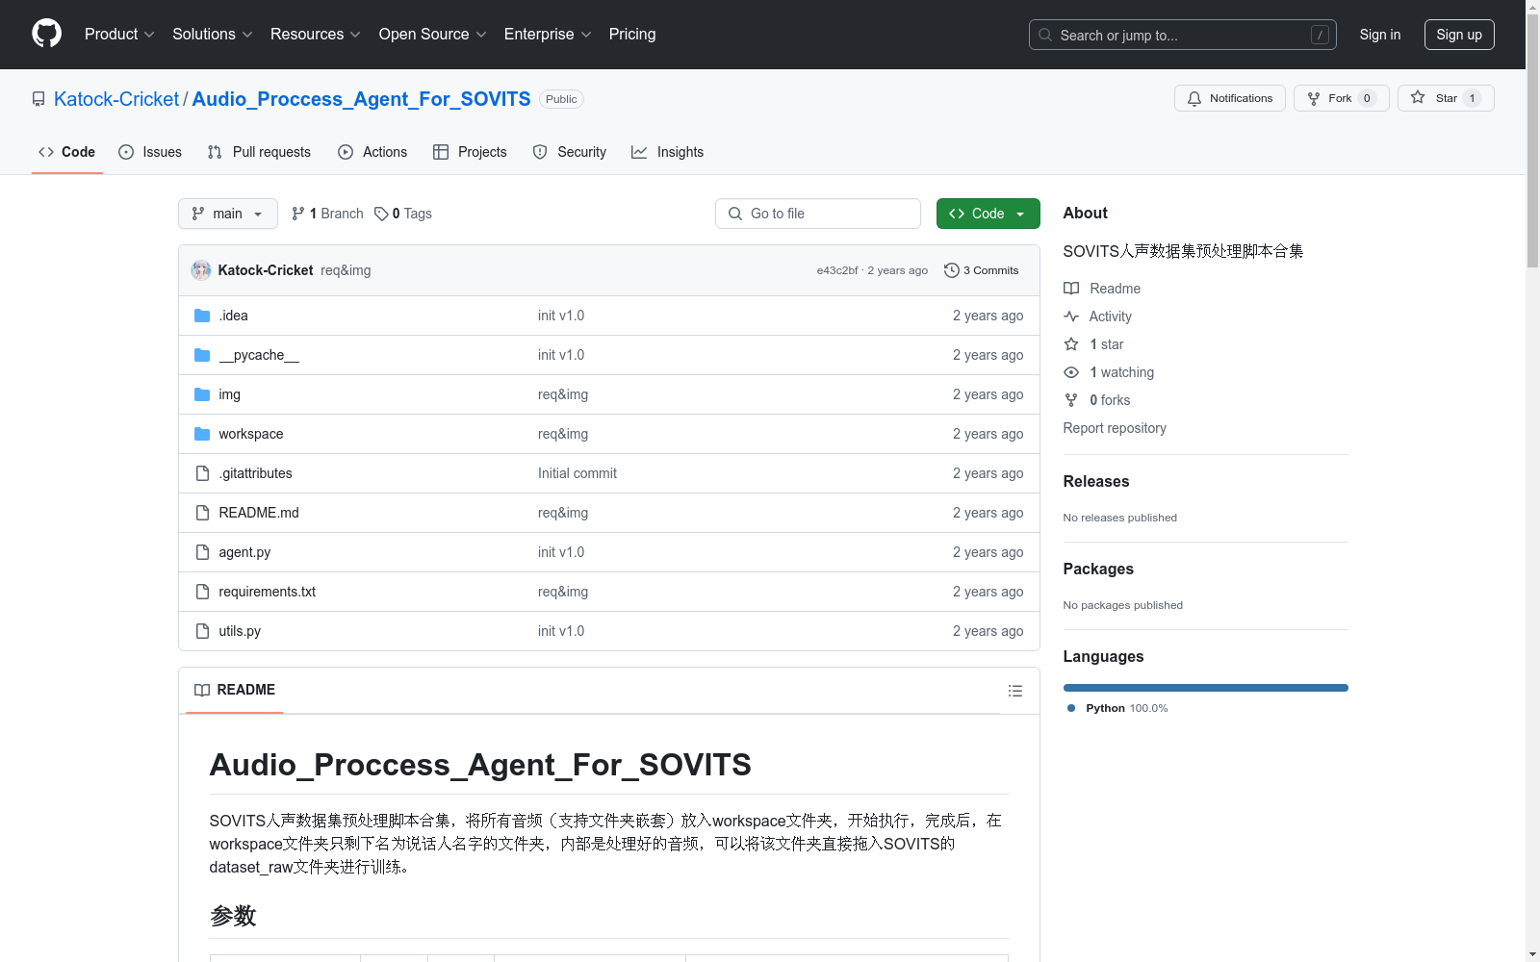Click the bell icon in Notifications button
The image size is (1540, 962).
[1194, 98]
